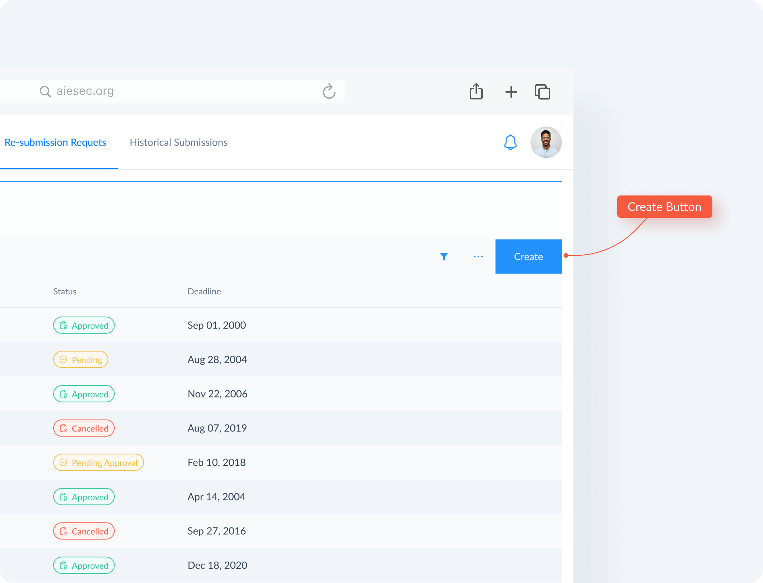This screenshot has width=763, height=583.
Task: Click Approved badge in Sep 01, 2000 row
Action: (84, 325)
